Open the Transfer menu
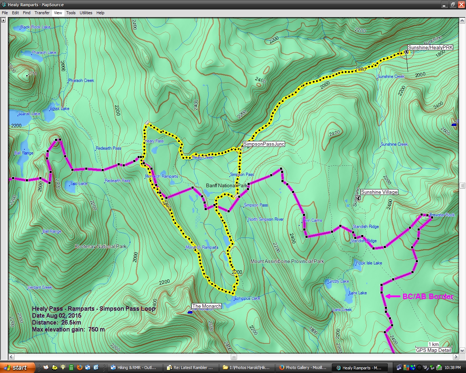Screen dimensions: 466x373 [x=42, y=13]
